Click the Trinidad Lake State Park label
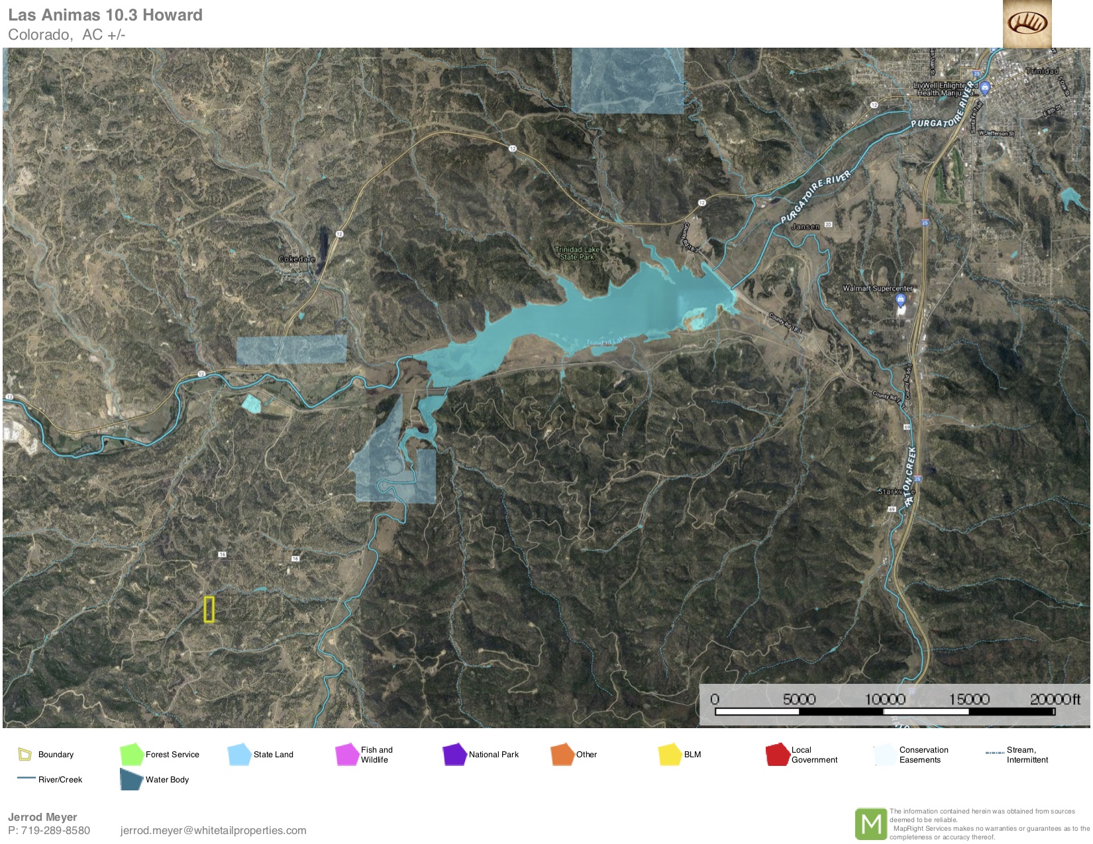Viewport: 1093px width, 844px height. click(x=577, y=253)
